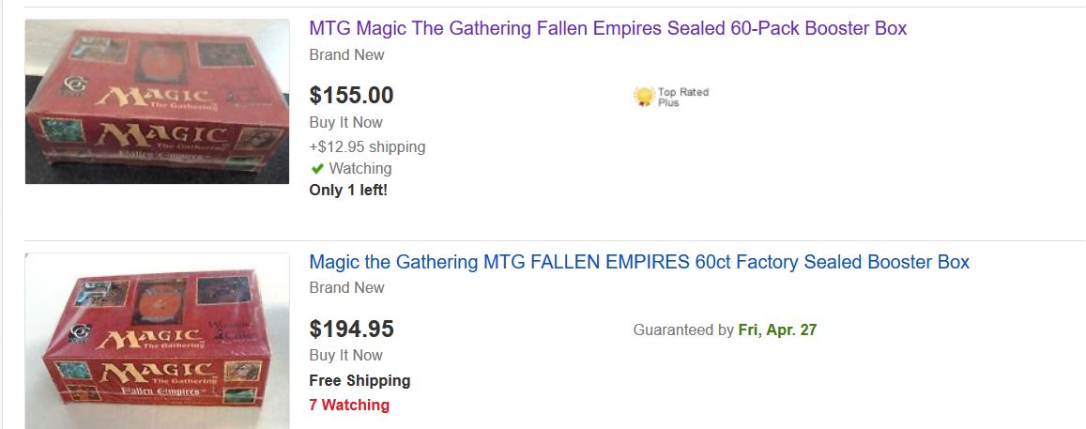Click the Top Rated Plus badge icon
Image resolution: width=1086 pixels, height=429 pixels.
(644, 96)
